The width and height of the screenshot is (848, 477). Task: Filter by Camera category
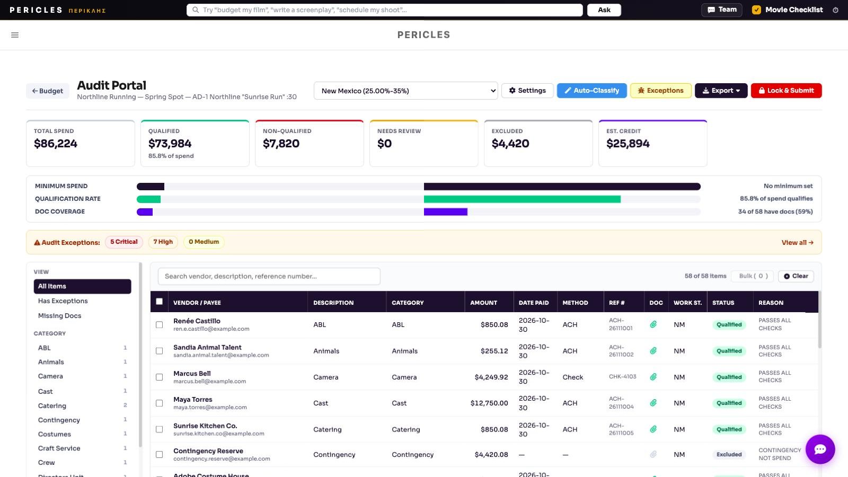point(82,376)
